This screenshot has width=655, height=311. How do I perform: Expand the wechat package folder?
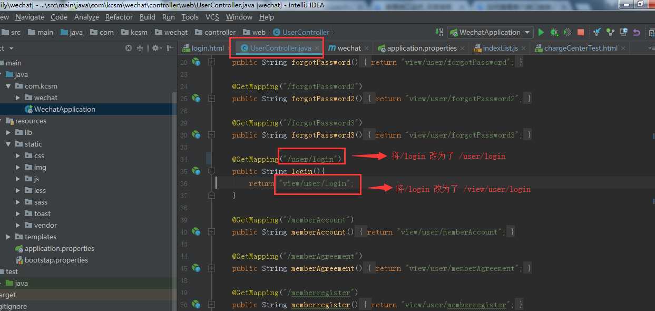pos(18,98)
